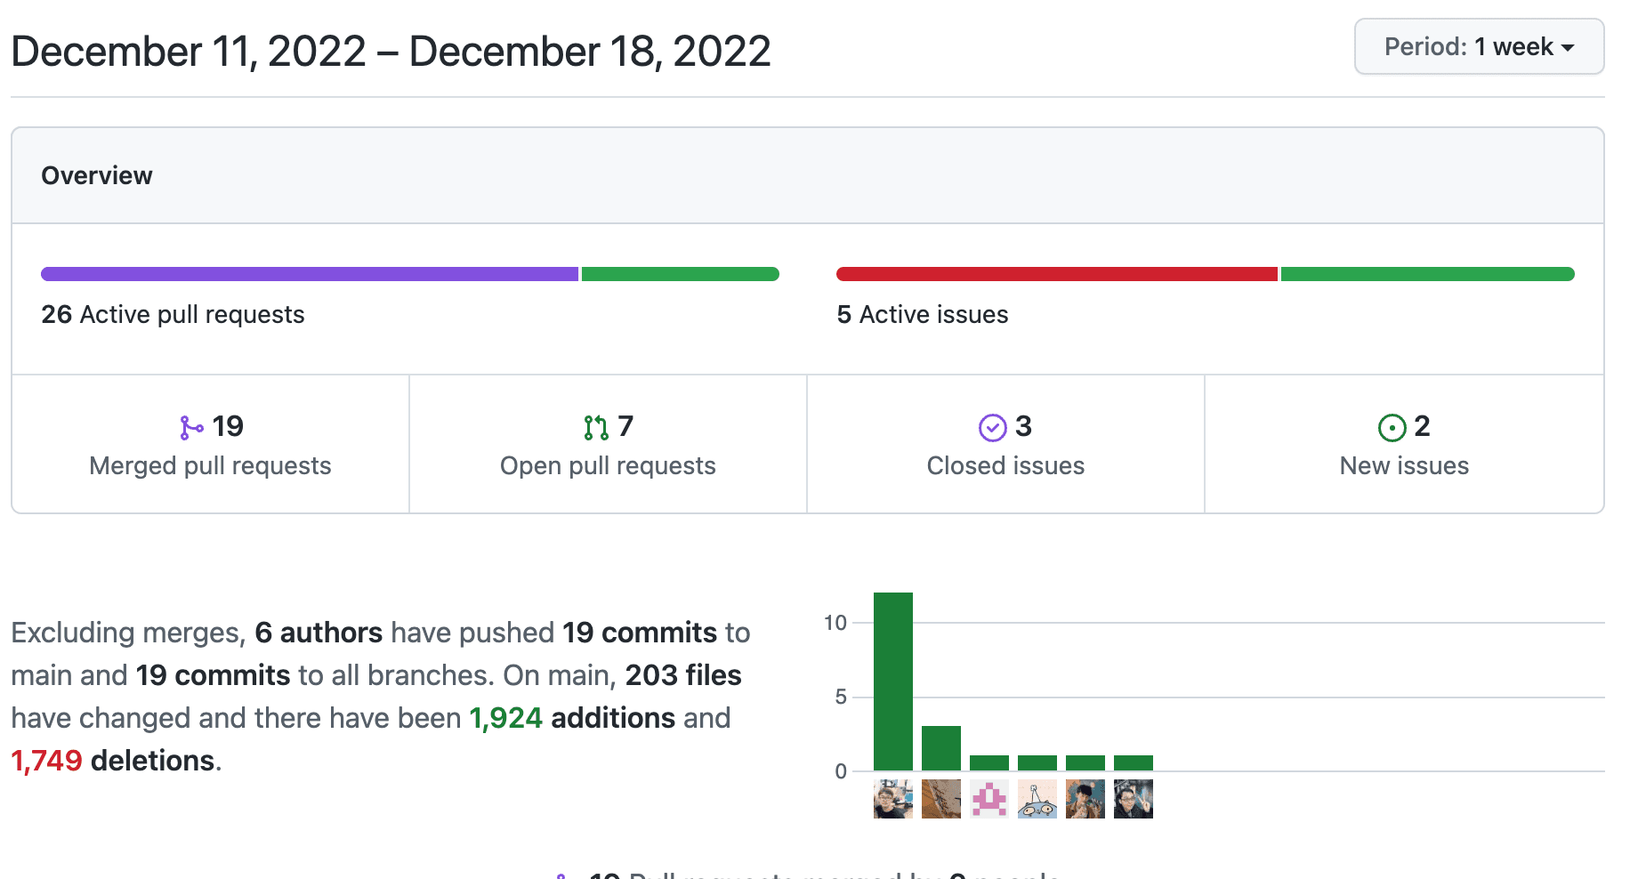This screenshot has height=879, width=1630.
Task: Click the 19 commits to main text
Action: 639,633
